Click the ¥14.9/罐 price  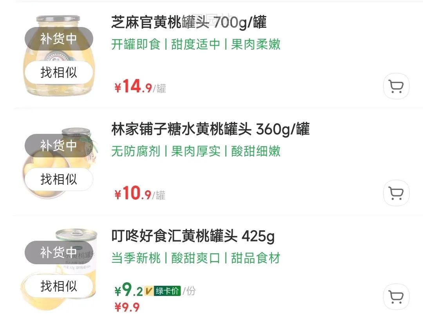140,87
